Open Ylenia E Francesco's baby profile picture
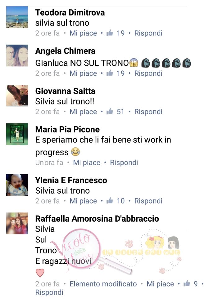Viewport: 213px width, 302px height. [x=17, y=185]
